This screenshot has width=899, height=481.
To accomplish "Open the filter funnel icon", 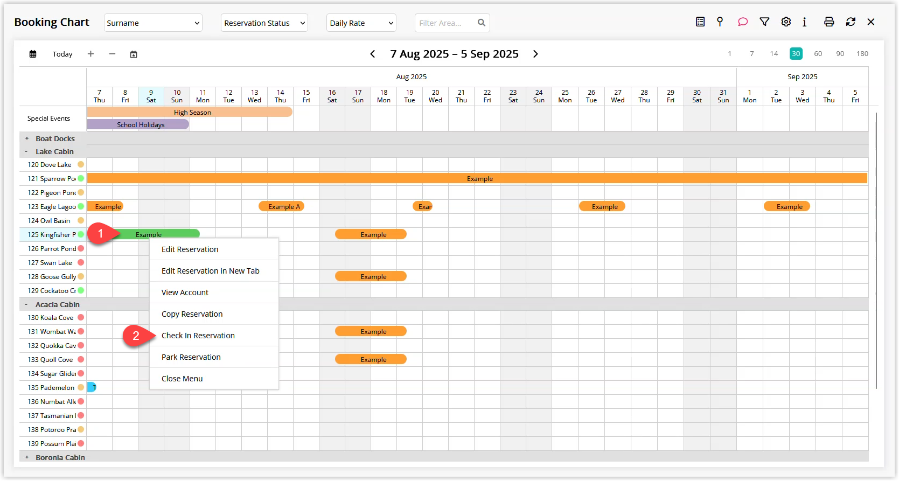I will click(764, 22).
